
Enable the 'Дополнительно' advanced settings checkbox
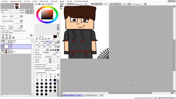pyautogui.click(x=36, y=73)
